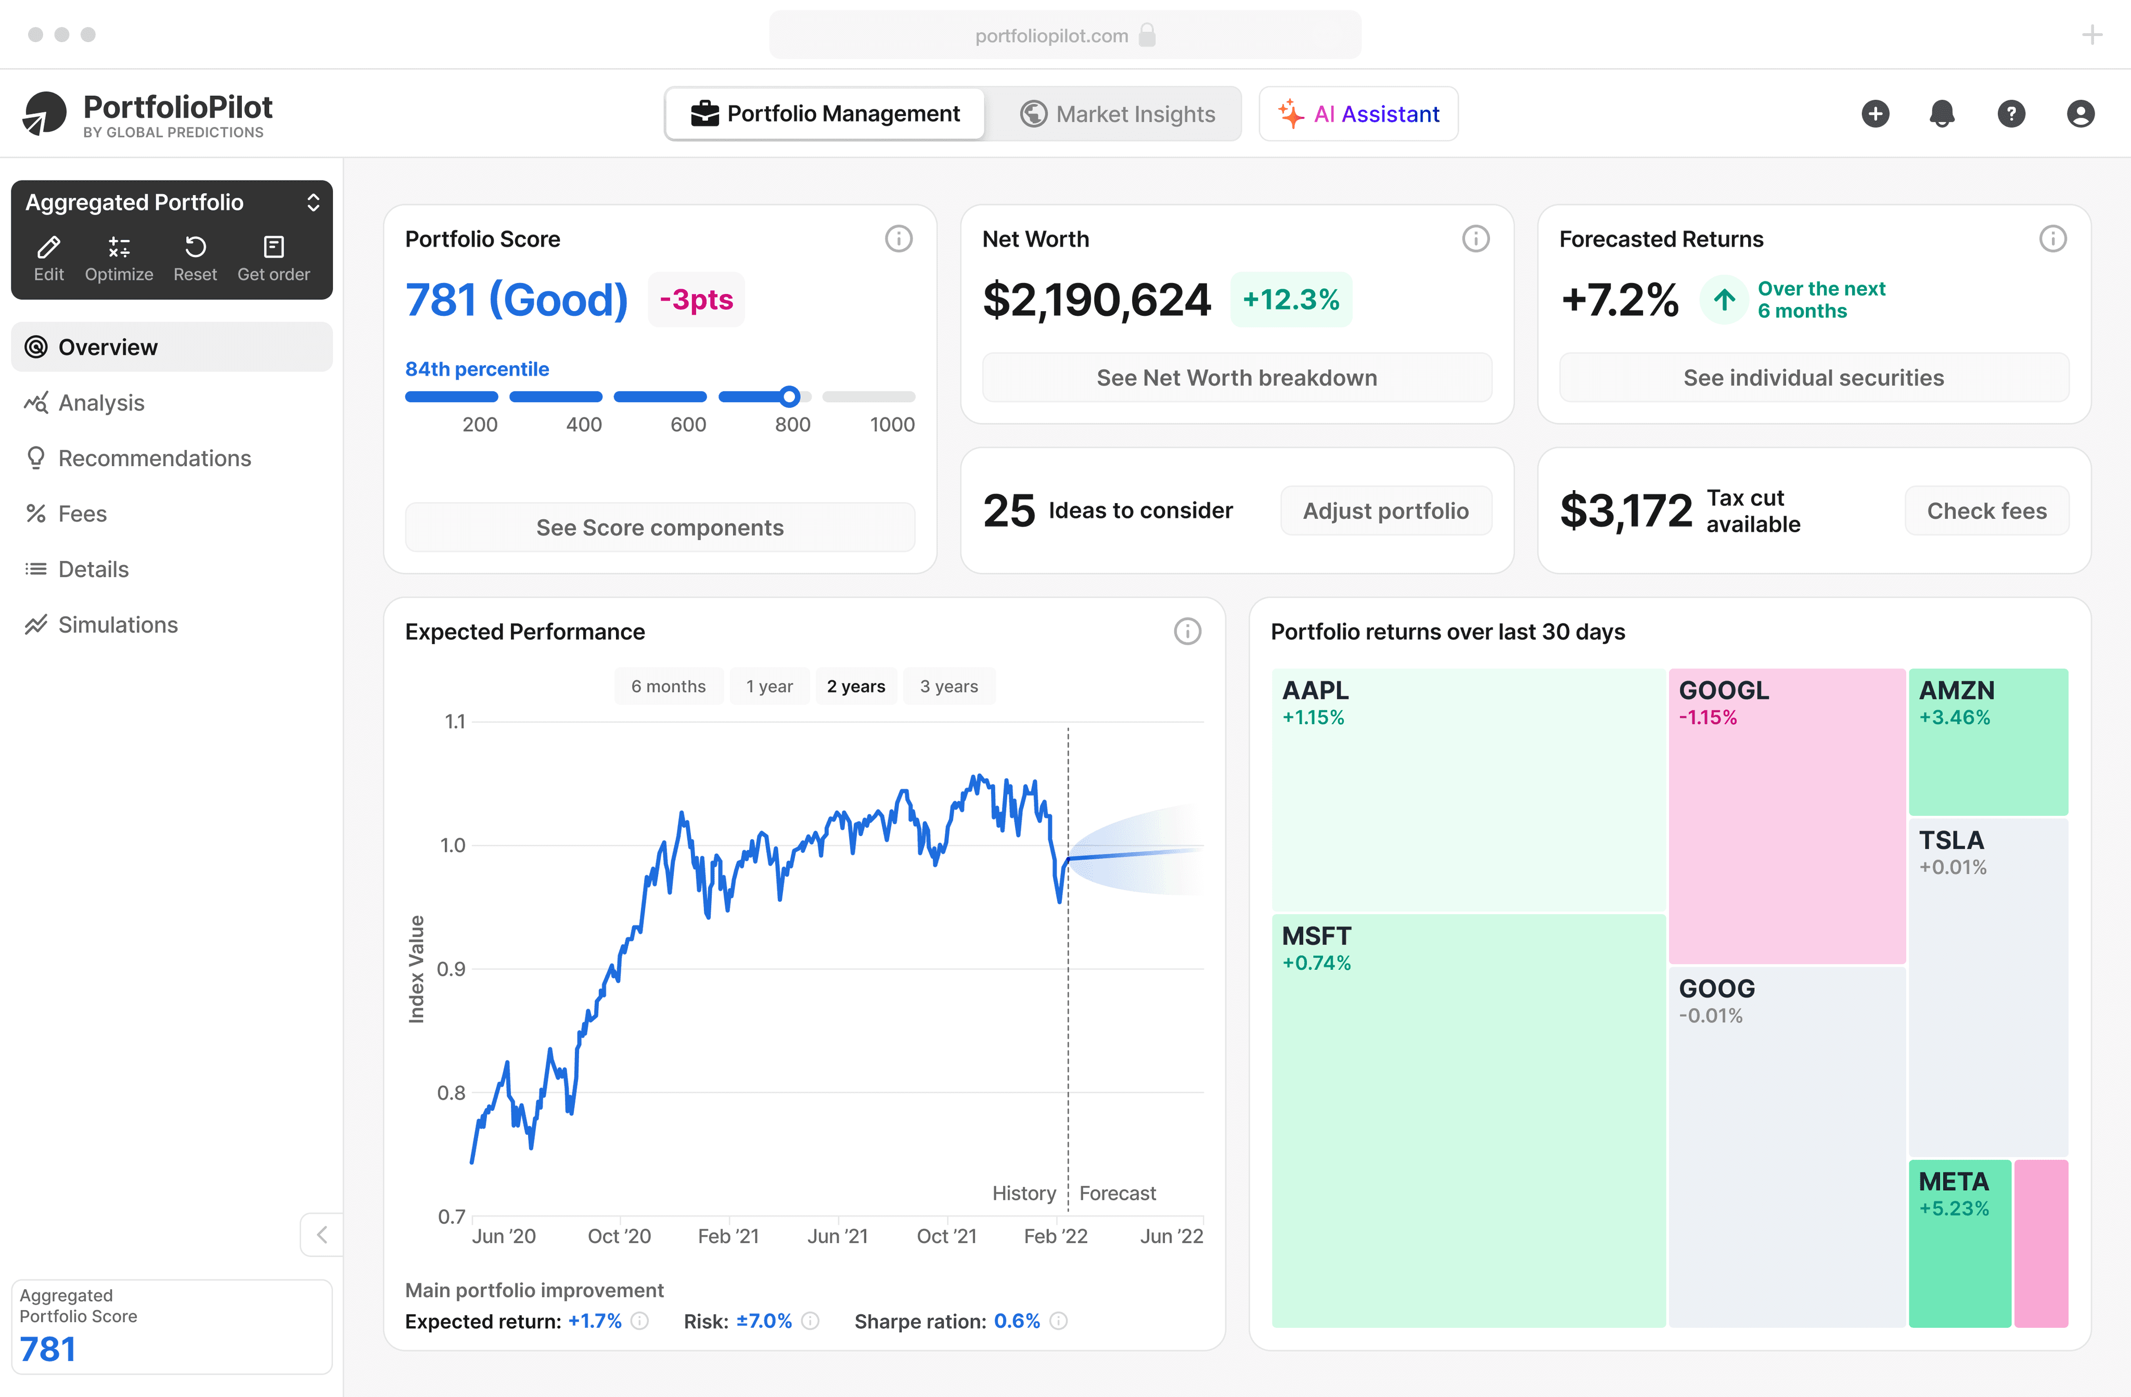Open the notifications bell
Image resolution: width=2131 pixels, height=1397 pixels.
(x=1942, y=114)
